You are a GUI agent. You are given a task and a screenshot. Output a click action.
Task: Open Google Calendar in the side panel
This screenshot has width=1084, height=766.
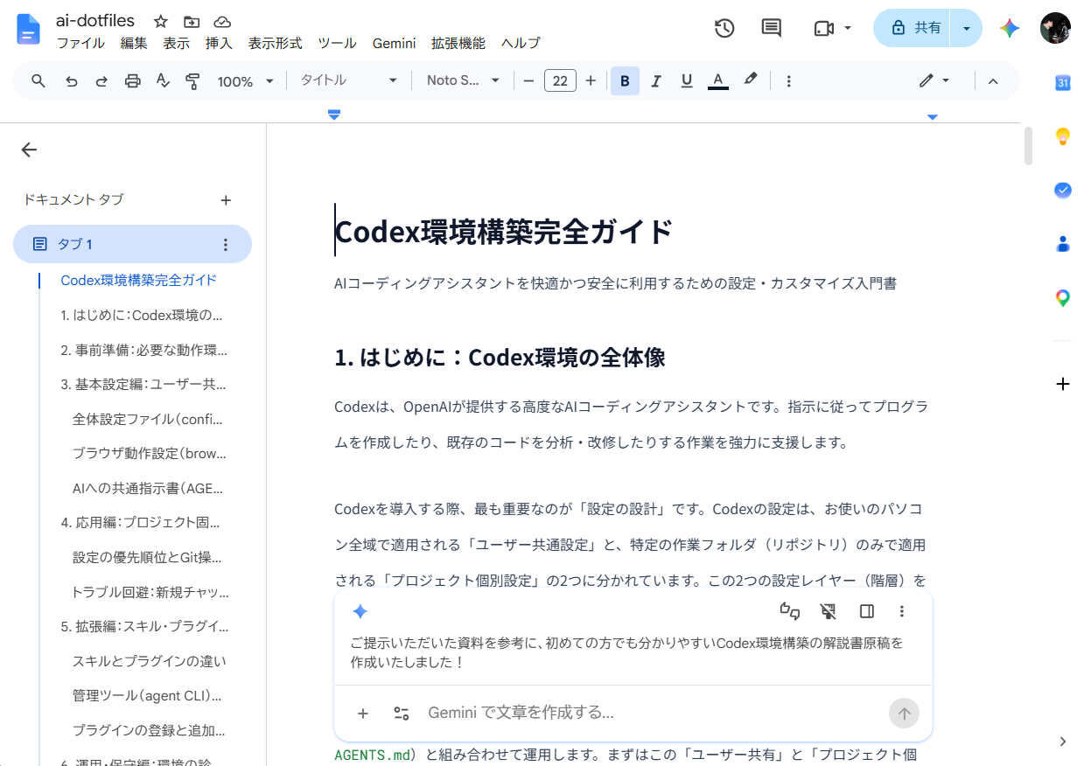(1063, 83)
